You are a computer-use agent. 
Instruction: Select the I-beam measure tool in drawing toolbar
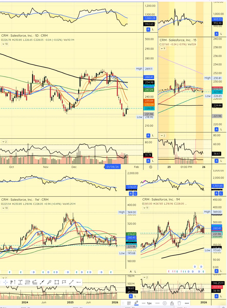tap(20, 282)
